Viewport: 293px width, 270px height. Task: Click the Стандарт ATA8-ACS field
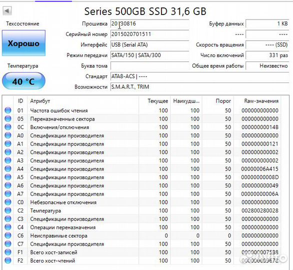point(200,76)
